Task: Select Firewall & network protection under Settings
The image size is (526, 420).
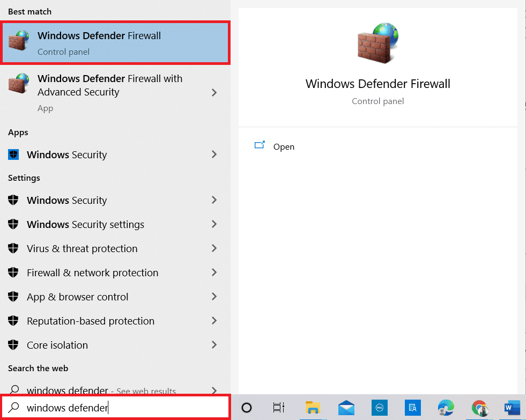Action: 92,272
